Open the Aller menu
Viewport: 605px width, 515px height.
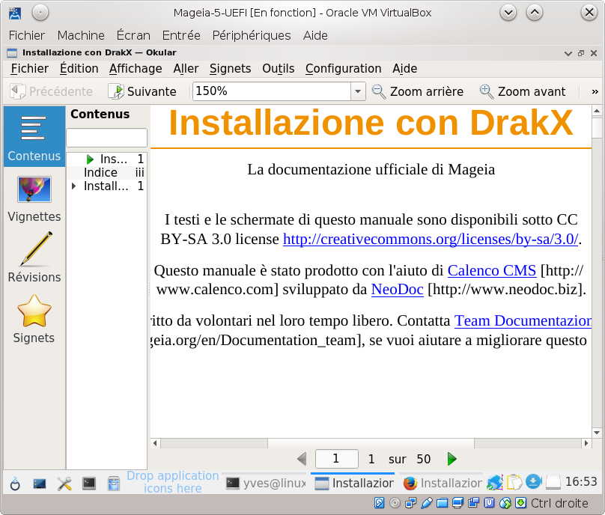pyautogui.click(x=186, y=69)
